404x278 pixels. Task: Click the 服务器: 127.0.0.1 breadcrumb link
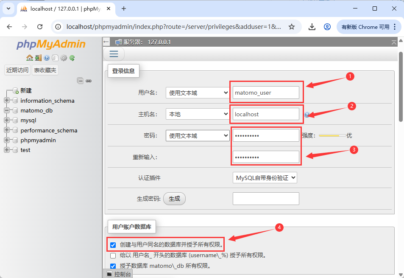(x=147, y=42)
